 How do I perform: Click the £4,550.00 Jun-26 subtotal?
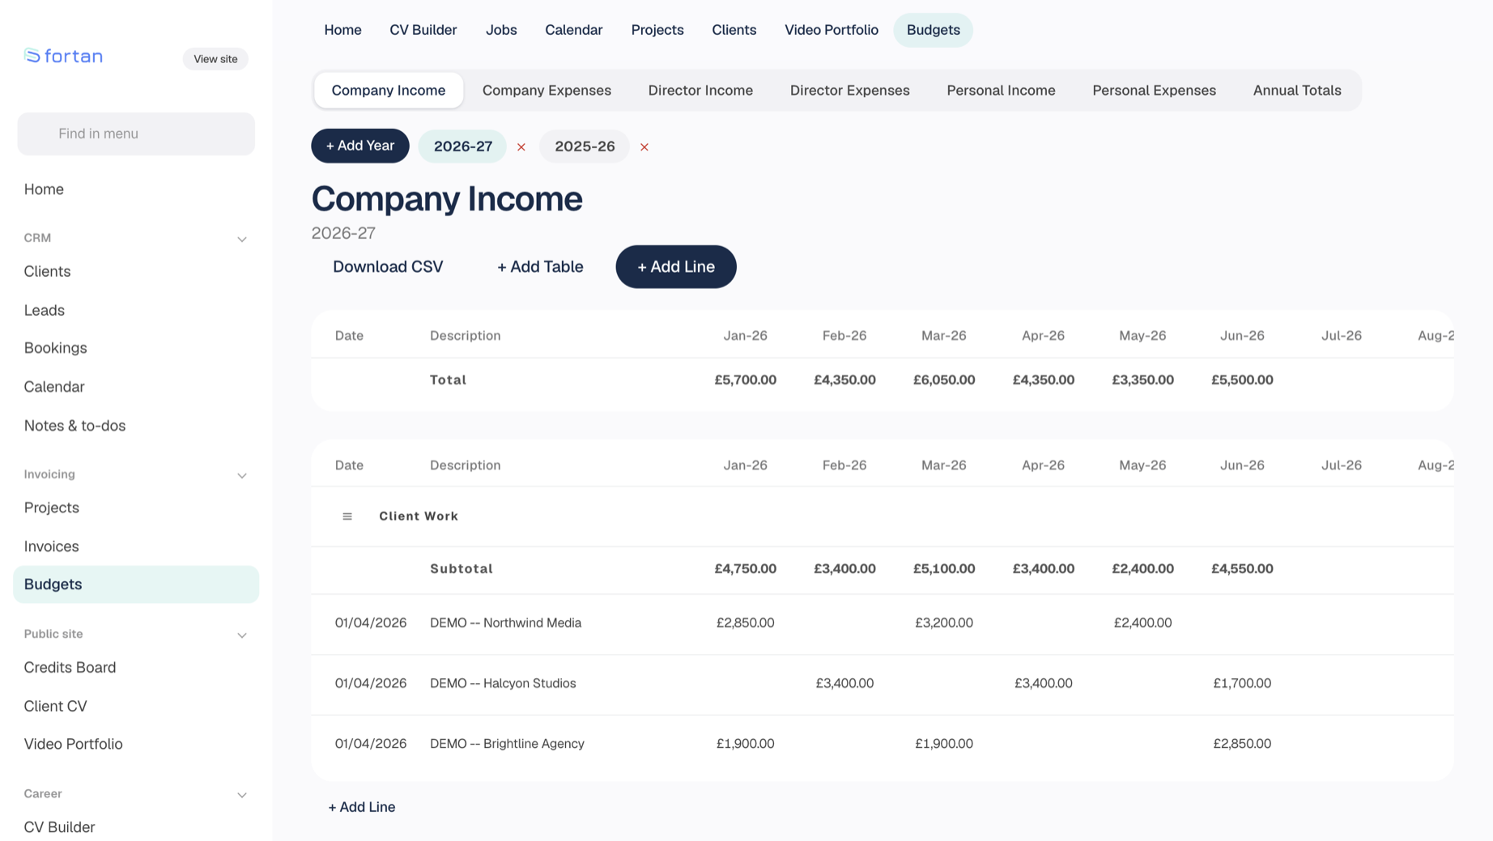coord(1242,569)
